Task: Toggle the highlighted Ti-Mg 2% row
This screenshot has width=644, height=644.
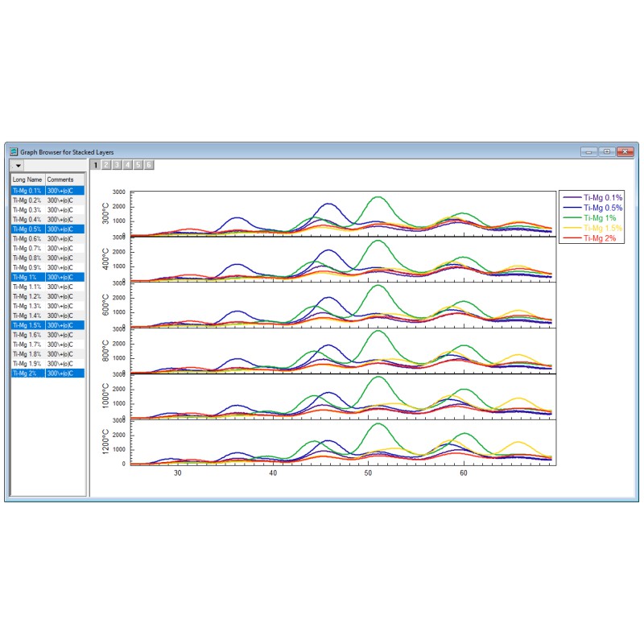Action: pyautogui.click(x=27, y=373)
